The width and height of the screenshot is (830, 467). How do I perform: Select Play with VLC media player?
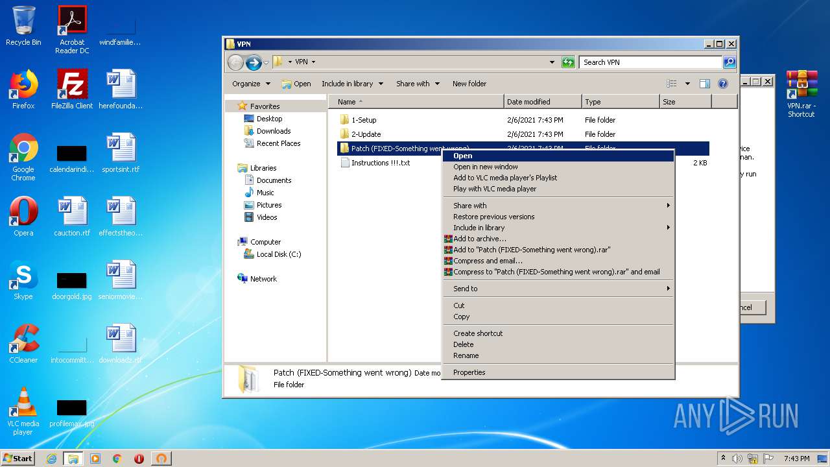(558, 189)
